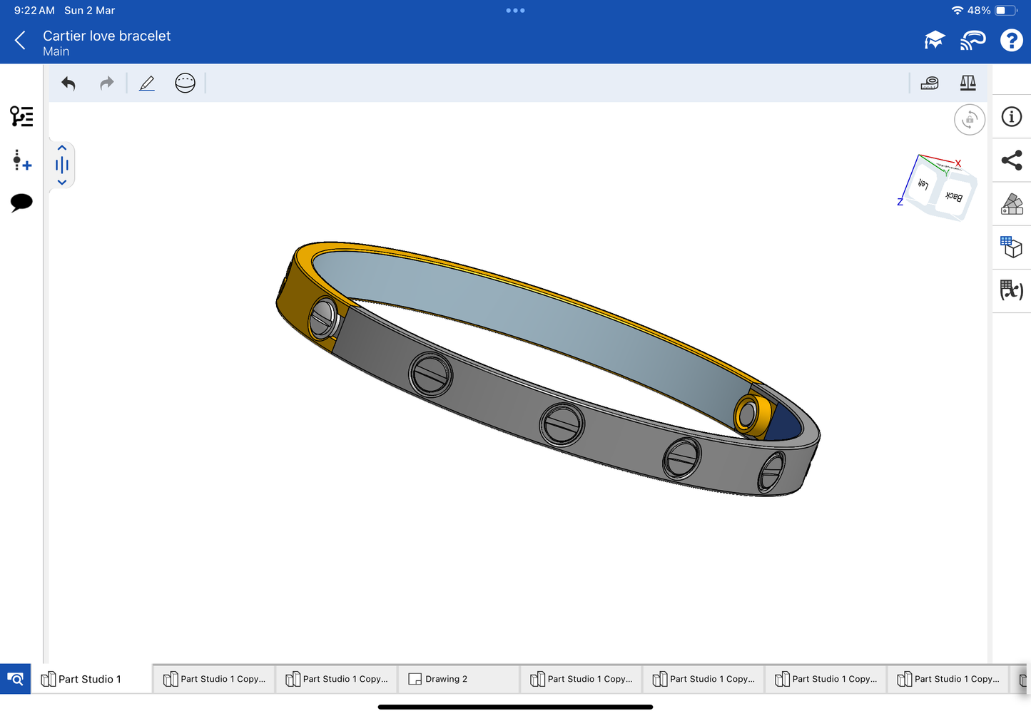Select the sketch pencil tool

(x=147, y=83)
